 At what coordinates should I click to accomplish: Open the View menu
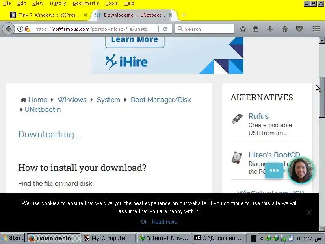click(38, 3)
